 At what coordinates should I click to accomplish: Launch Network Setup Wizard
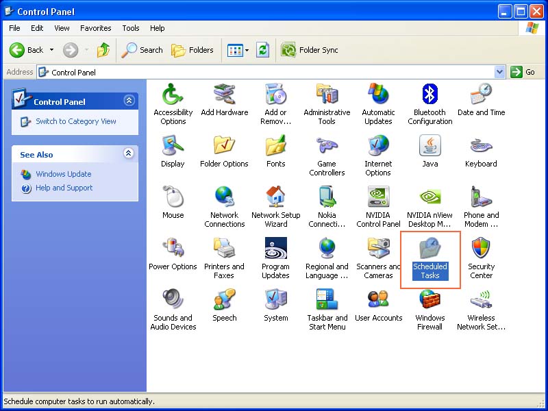276,207
